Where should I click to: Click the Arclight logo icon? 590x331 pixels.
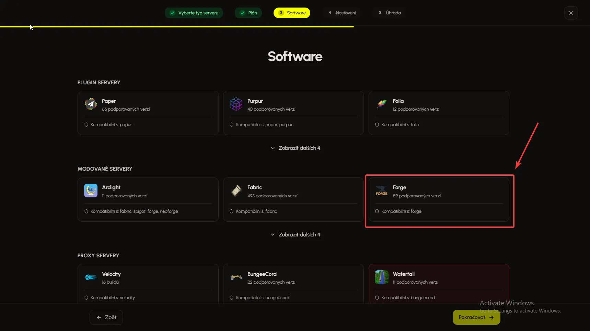click(91, 191)
